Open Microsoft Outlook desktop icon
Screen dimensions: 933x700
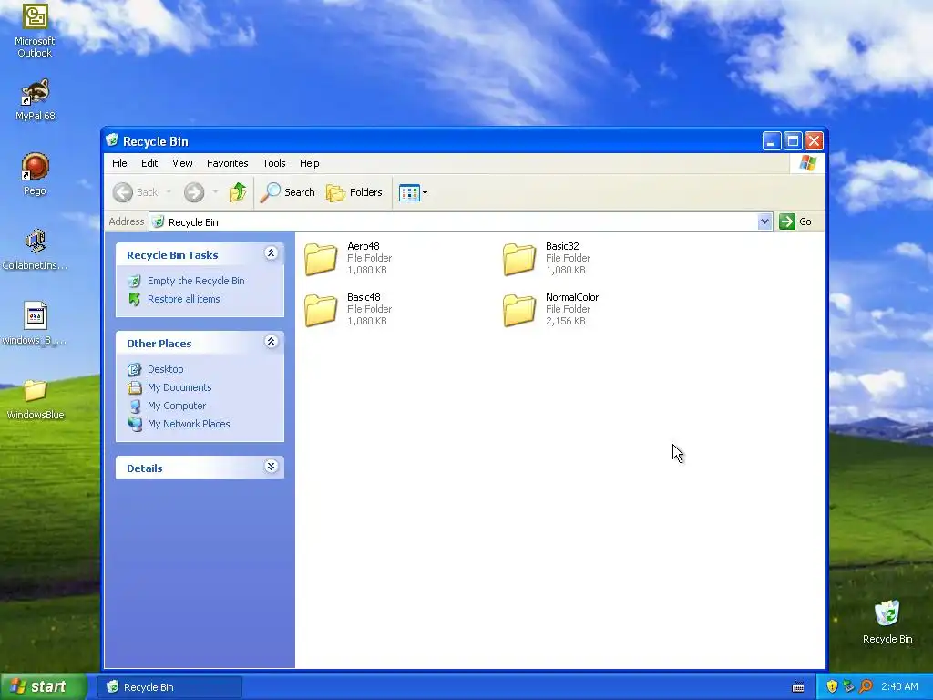35,30
